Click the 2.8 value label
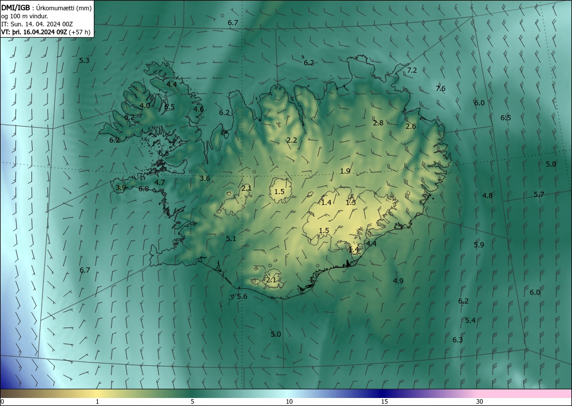572x406 pixels. tap(378, 123)
